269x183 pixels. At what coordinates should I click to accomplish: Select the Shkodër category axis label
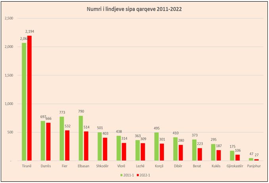(x=103, y=166)
